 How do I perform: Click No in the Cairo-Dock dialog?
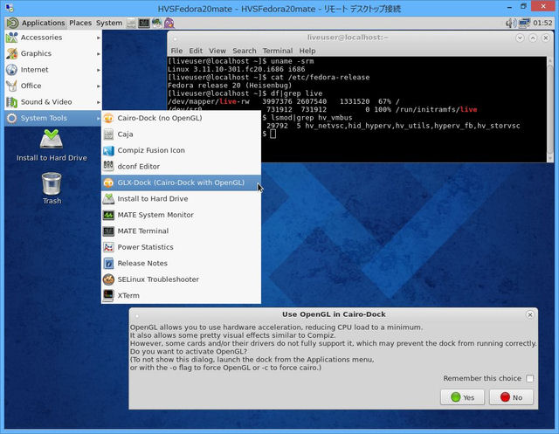[x=511, y=397]
